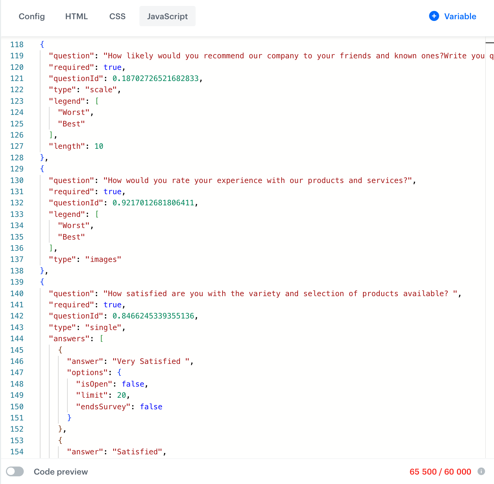Click line number 140

(17, 293)
